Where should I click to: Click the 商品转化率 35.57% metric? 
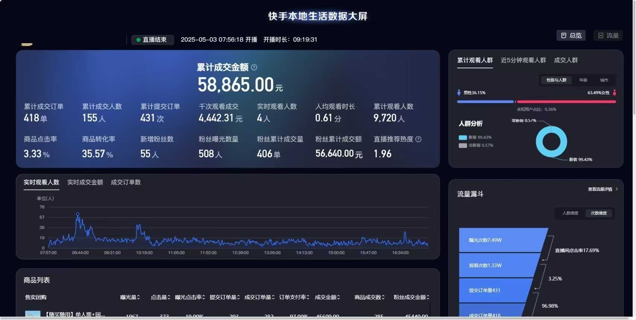tap(99, 147)
